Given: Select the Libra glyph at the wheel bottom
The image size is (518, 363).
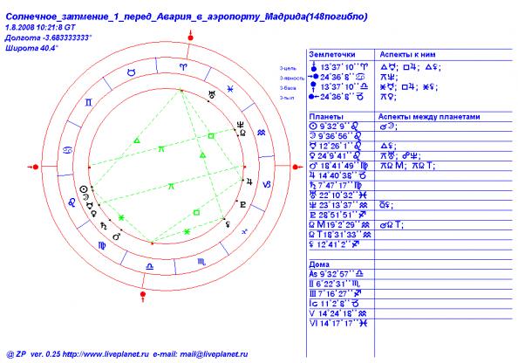Looking at the screenshot, I should [150, 266].
